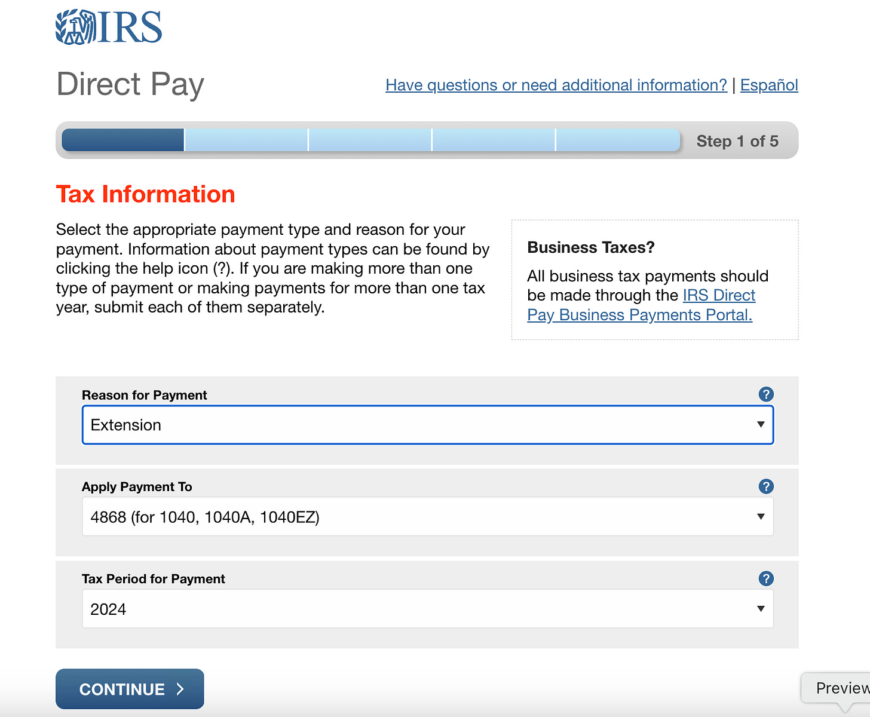This screenshot has height=717, width=870.
Task: Click the 'Step 1 of 5' text
Action: (737, 141)
